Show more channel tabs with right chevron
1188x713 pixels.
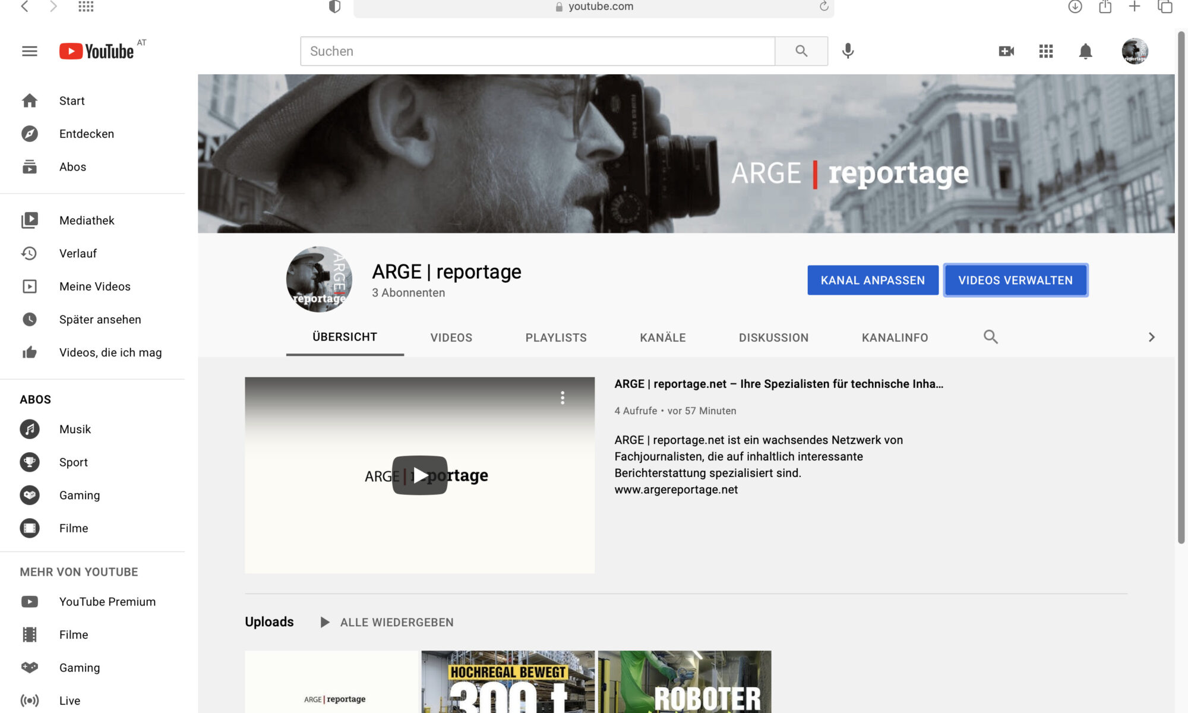[x=1151, y=337]
